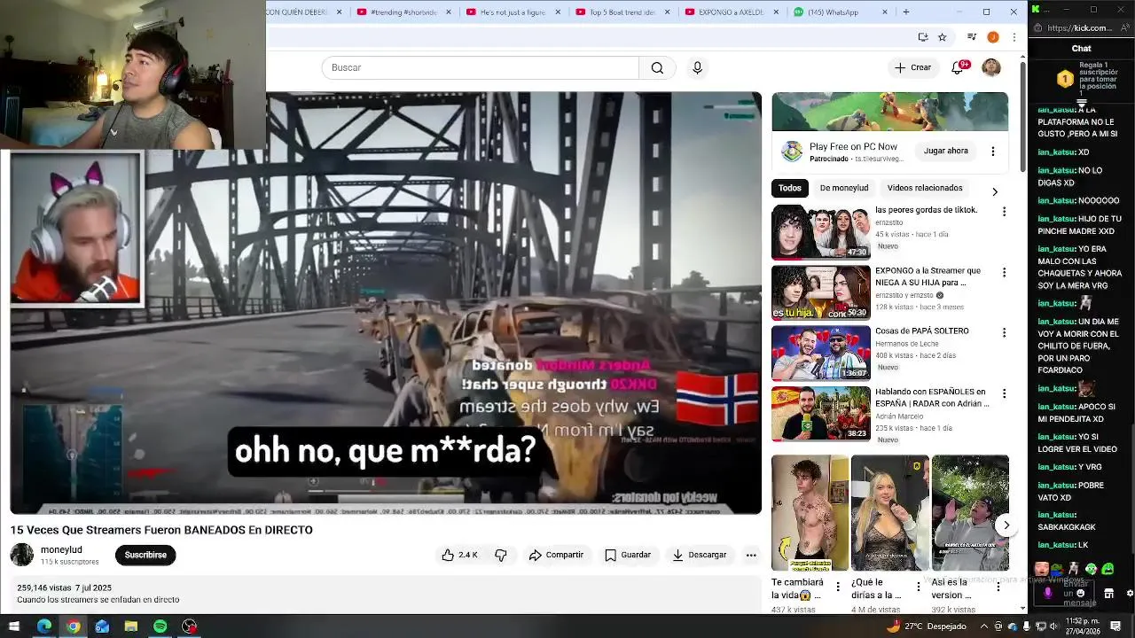
Task: Like the video with thumbs up
Action: click(459, 555)
